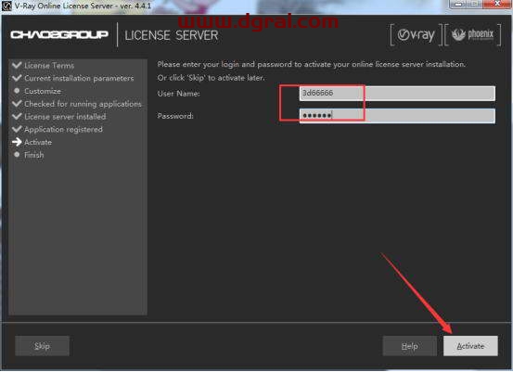This screenshot has width=513, height=372.
Task: Select Application registered step
Action: [x=63, y=129]
